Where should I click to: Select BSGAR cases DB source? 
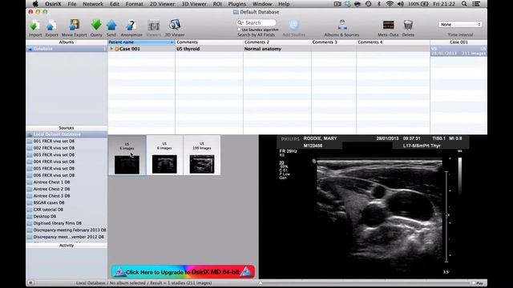[67, 202]
